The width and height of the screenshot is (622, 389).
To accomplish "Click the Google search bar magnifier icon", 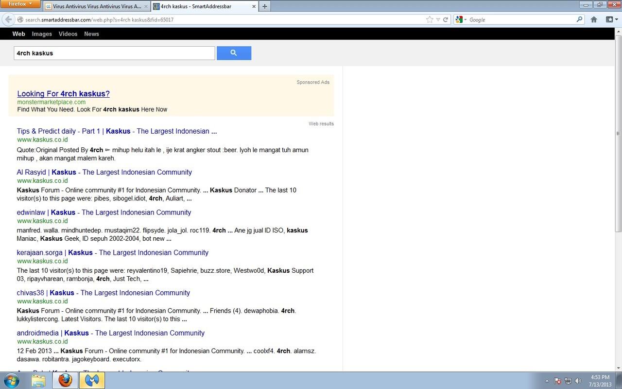I will pos(579,20).
